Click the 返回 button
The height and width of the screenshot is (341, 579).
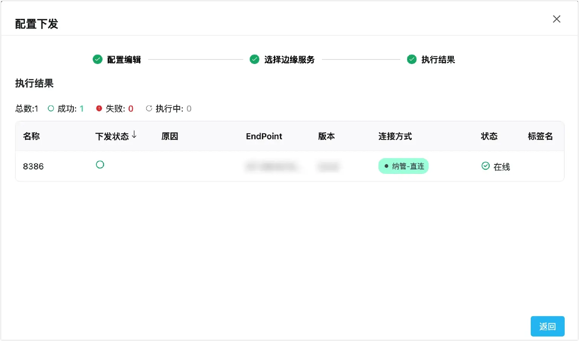[547, 326]
